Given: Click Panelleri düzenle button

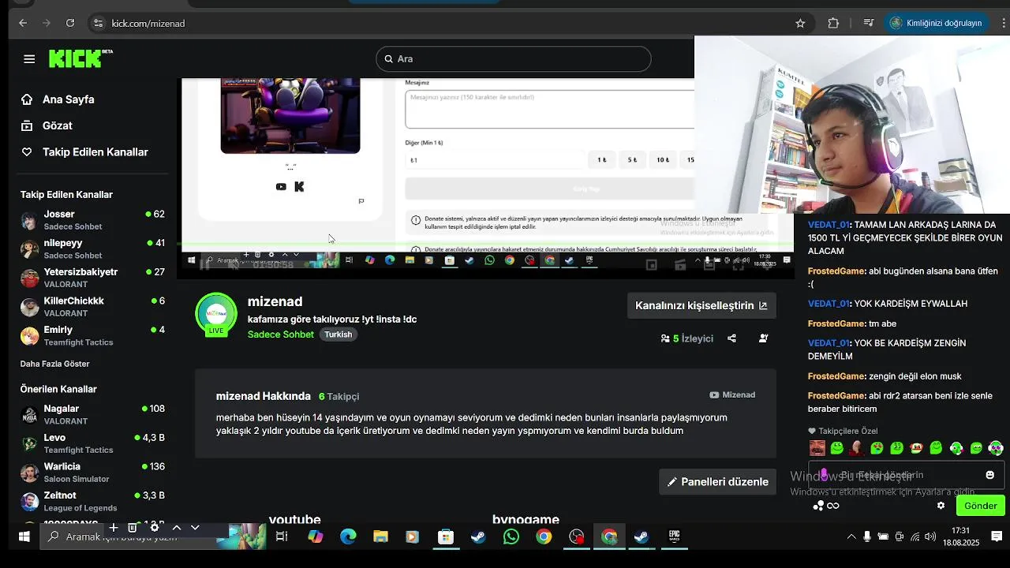Looking at the screenshot, I should pos(717,482).
